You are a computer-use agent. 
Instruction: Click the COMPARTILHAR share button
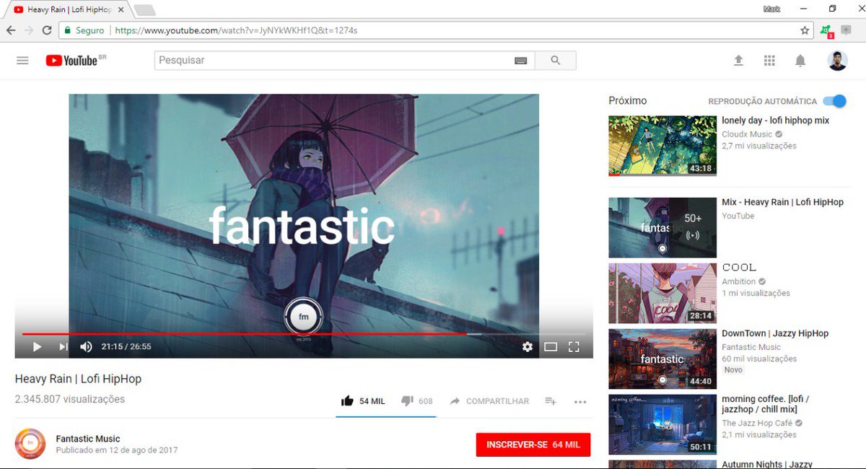489,401
